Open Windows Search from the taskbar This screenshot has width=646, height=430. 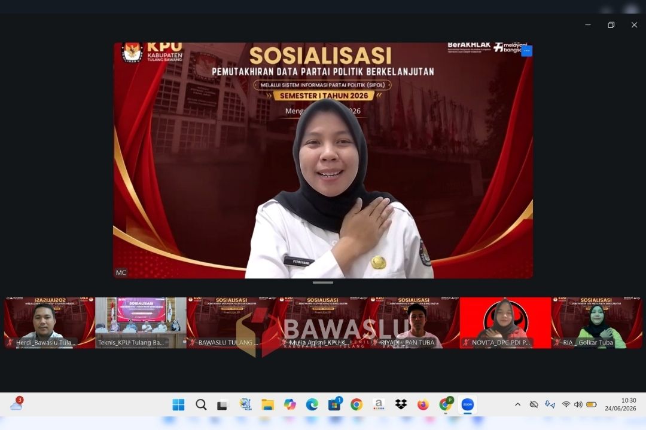coord(201,405)
